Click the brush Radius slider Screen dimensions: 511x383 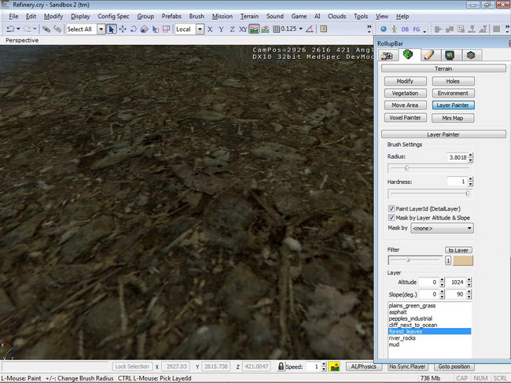(430, 168)
